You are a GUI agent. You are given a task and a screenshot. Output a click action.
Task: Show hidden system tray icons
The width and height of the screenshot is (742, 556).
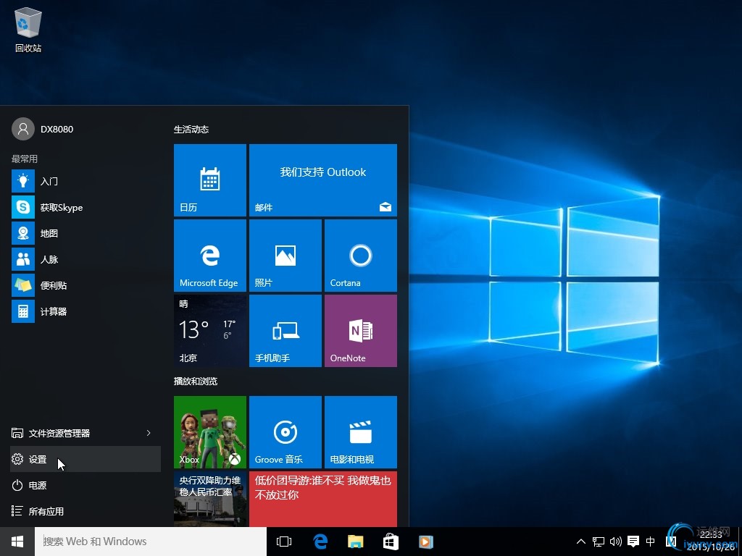pos(580,542)
